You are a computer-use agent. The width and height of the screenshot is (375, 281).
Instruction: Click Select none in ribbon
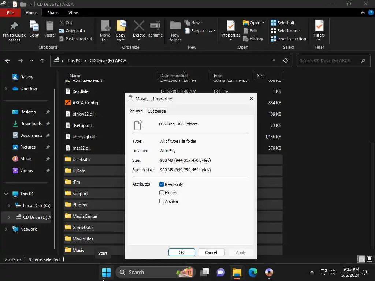pyautogui.click(x=285, y=31)
